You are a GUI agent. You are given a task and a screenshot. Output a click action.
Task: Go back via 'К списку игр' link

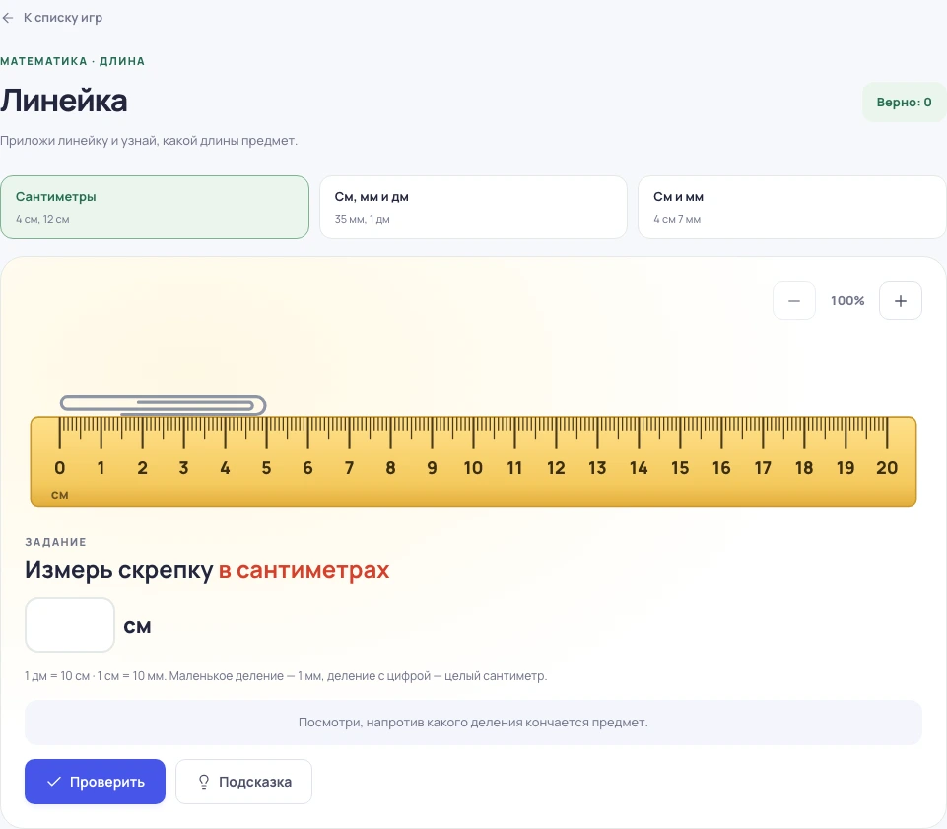pyautogui.click(x=52, y=18)
